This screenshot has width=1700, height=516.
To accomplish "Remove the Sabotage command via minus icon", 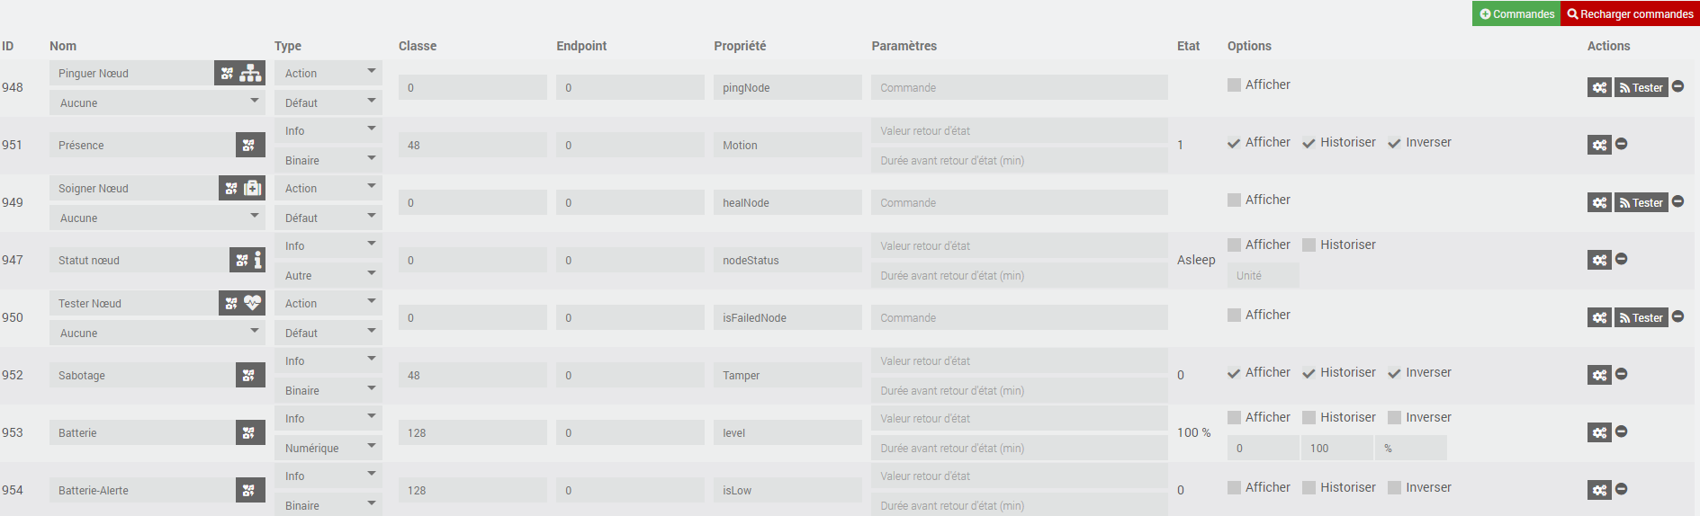I will tap(1621, 374).
